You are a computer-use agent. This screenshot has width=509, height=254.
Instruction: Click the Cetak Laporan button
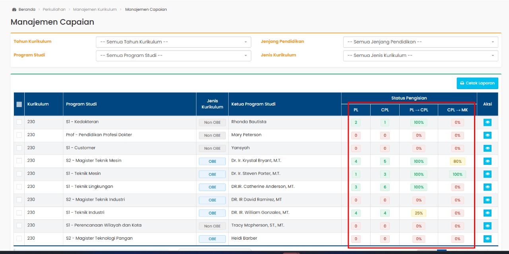477,83
